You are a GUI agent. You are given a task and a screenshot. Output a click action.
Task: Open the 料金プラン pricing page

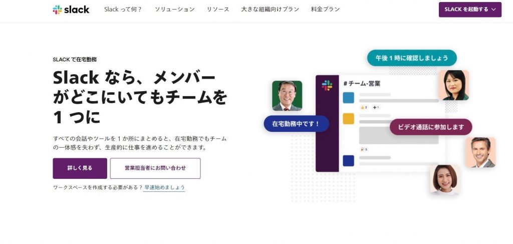(325, 10)
